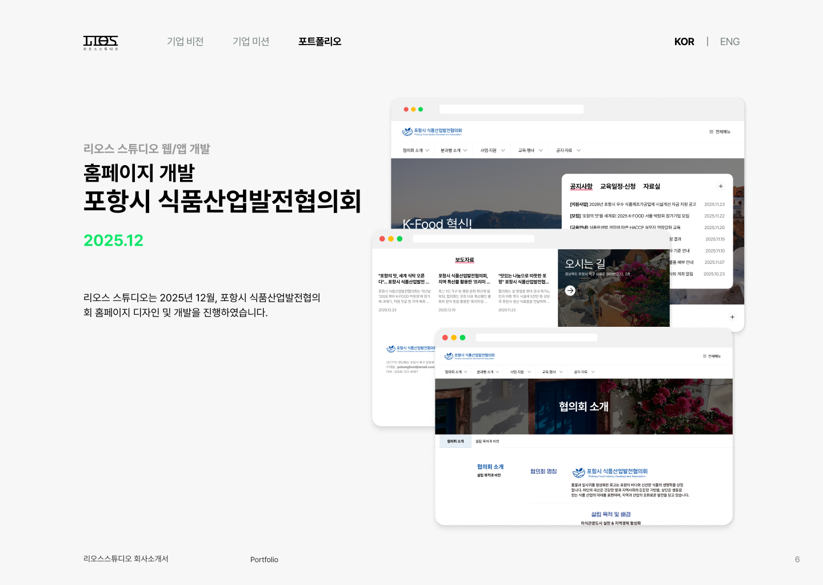Click sidebar 협의회 소개 blue heading
This screenshot has width=823, height=585.
coord(490,467)
